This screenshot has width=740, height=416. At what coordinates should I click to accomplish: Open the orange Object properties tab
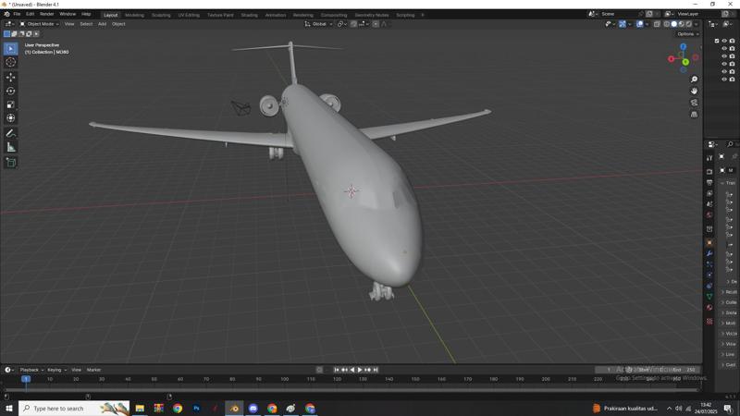coord(709,242)
